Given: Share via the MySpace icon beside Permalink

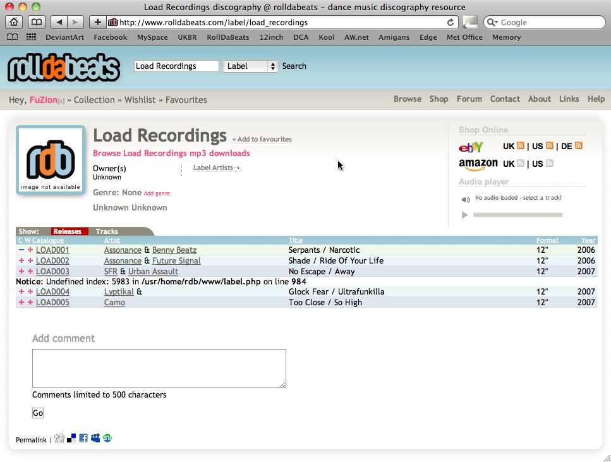Looking at the screenshot, I should point(95,438).
